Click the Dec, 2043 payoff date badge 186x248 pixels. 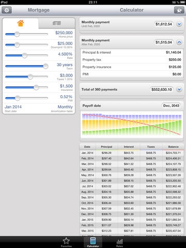click(171, 105)
